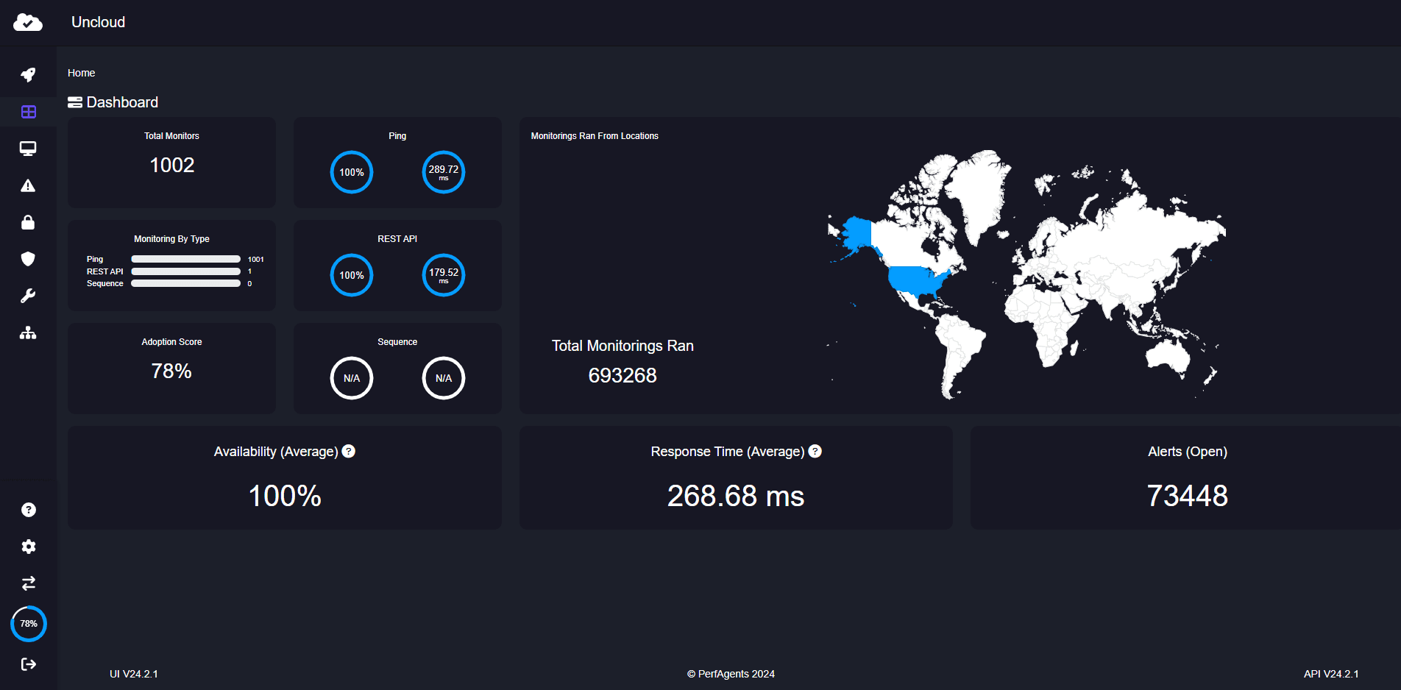The width and height of the screenshot is (1401, 690).
Task: Click the rocket icon in sidebar
Action: 28,75
